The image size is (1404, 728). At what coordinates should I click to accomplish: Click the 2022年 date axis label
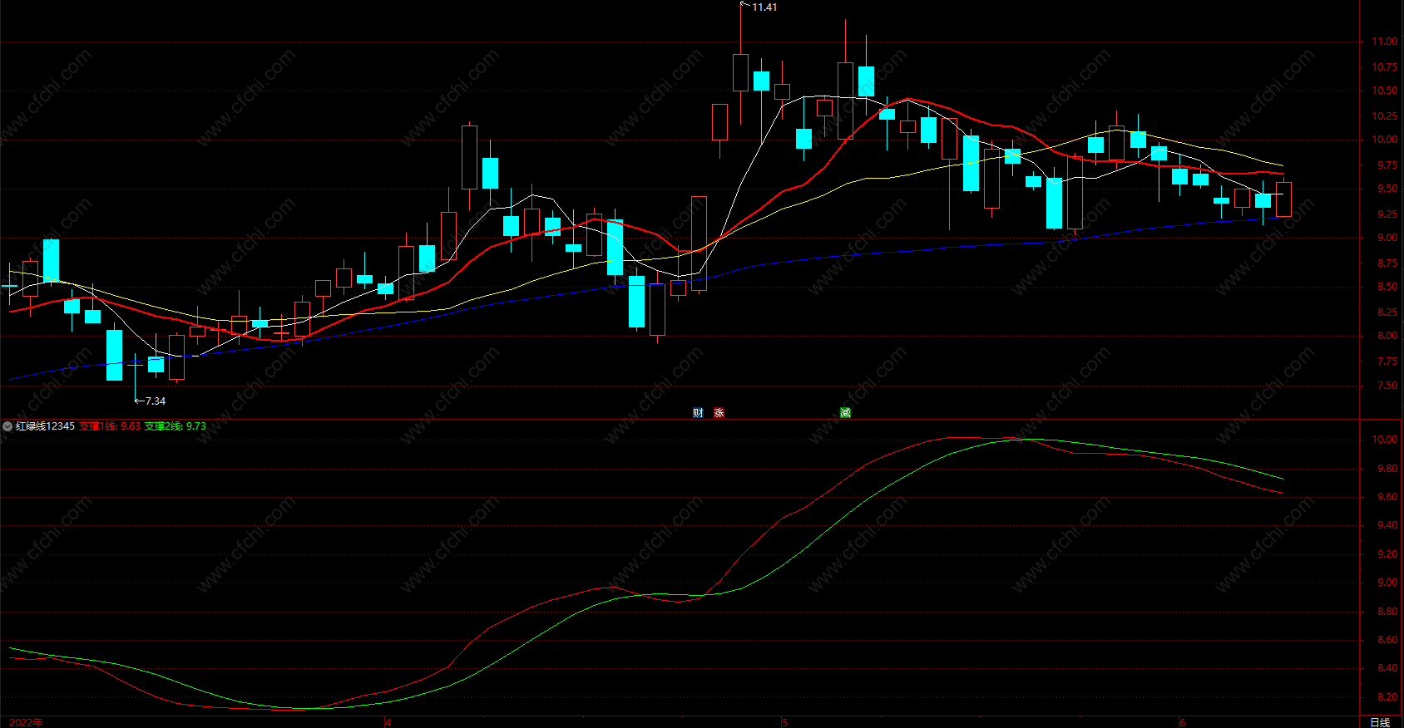(x=26, y=722)
